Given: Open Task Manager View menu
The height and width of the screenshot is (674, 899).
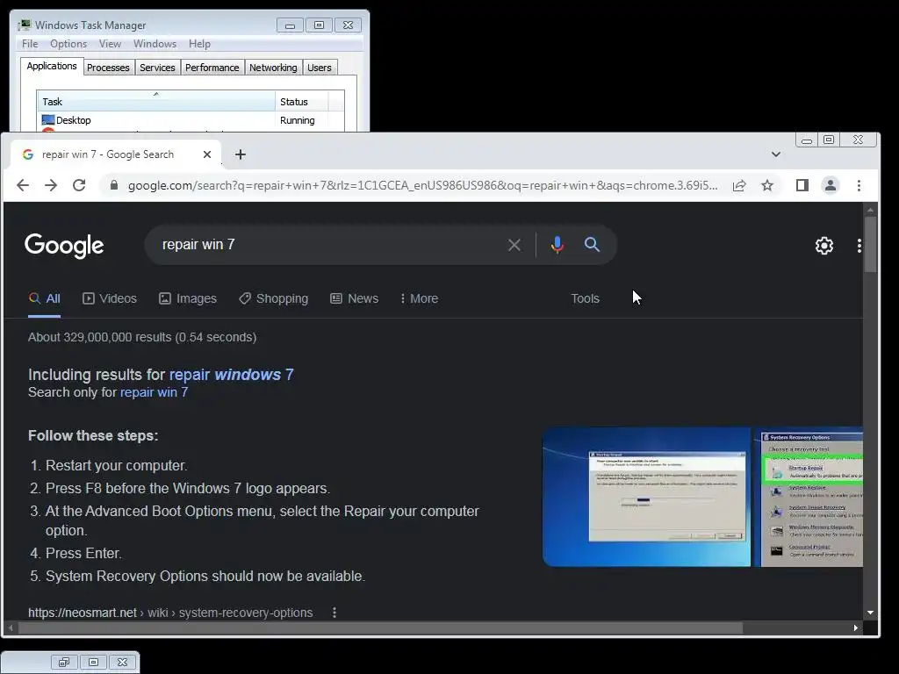Looking at the screenshot, I should (x=110, y=44).
